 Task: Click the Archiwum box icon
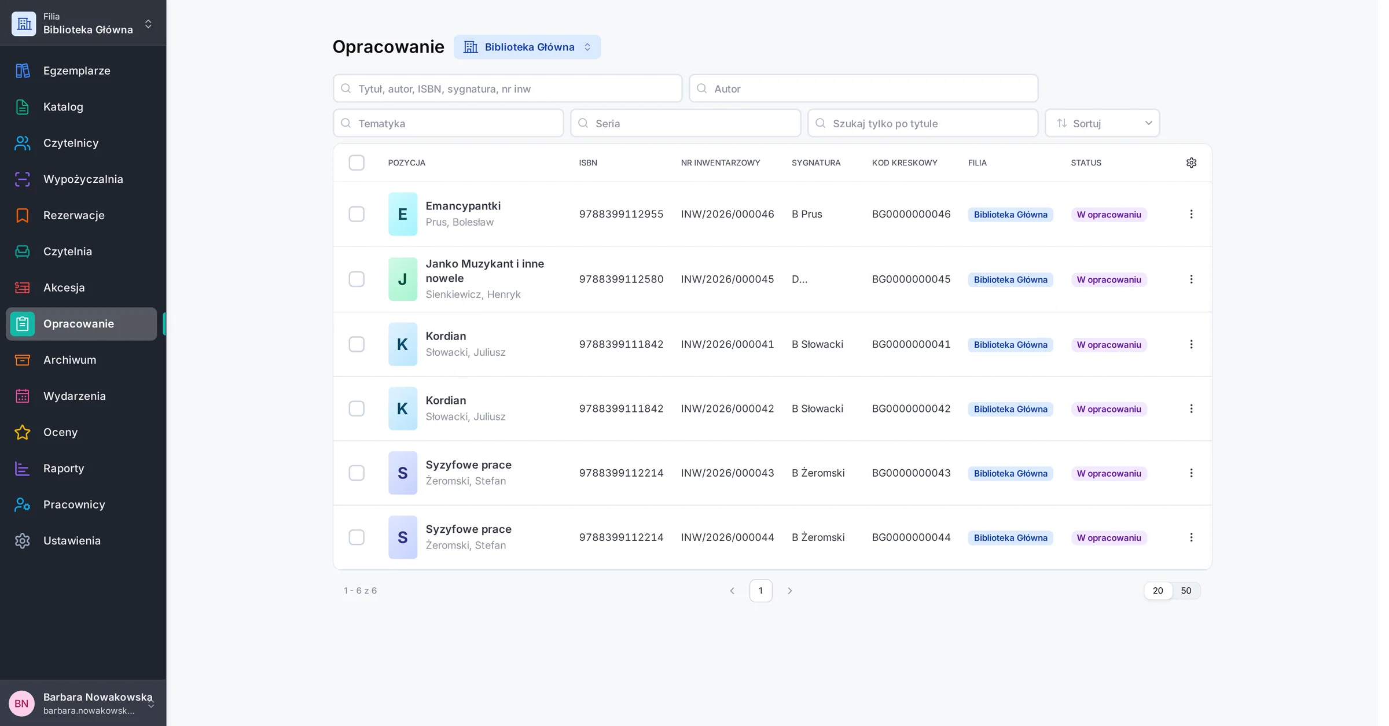[x=23, y=360]
